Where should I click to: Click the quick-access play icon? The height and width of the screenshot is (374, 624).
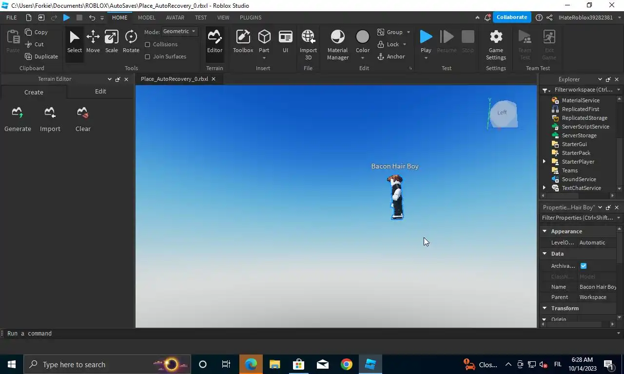pyautogui.click(x=67, y=18)
